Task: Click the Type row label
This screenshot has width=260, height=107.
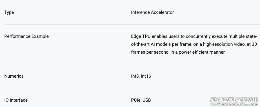Action: [x=9, y=12]
